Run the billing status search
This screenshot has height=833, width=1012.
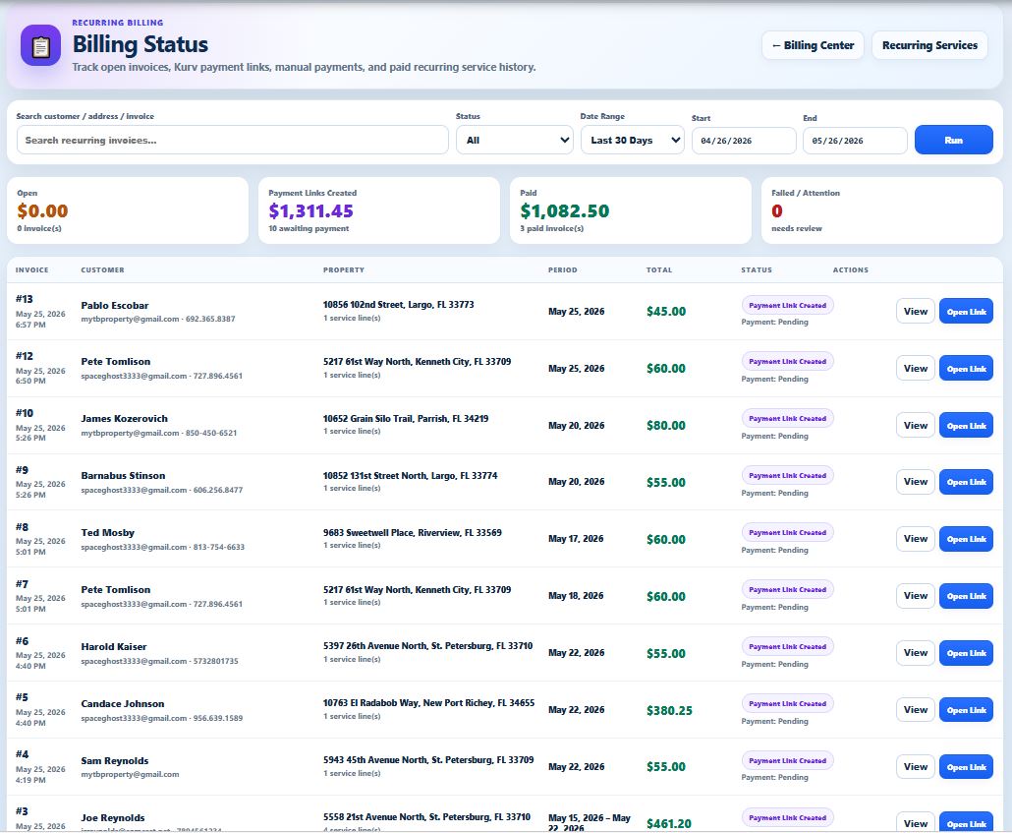953,141
